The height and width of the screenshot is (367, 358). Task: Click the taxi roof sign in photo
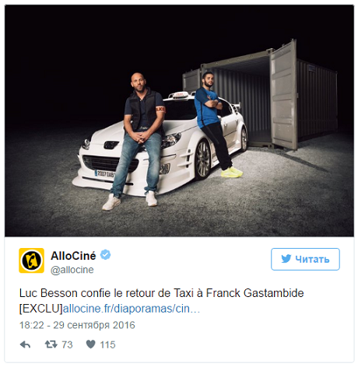click(x=181, y=95)
